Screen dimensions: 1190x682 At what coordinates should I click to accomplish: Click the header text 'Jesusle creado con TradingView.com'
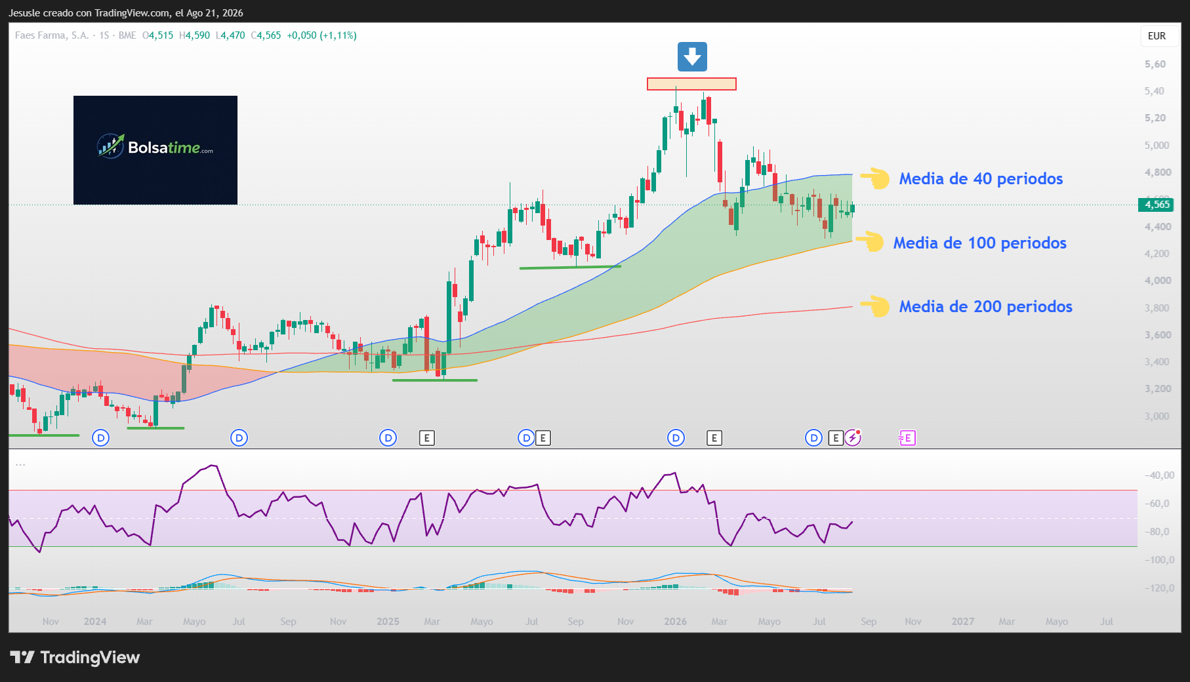pyautogui.click(x=89, y=13)
